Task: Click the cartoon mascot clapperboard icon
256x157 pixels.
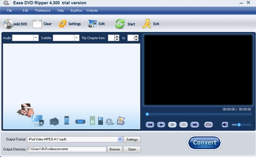Action: click(26, 110)
